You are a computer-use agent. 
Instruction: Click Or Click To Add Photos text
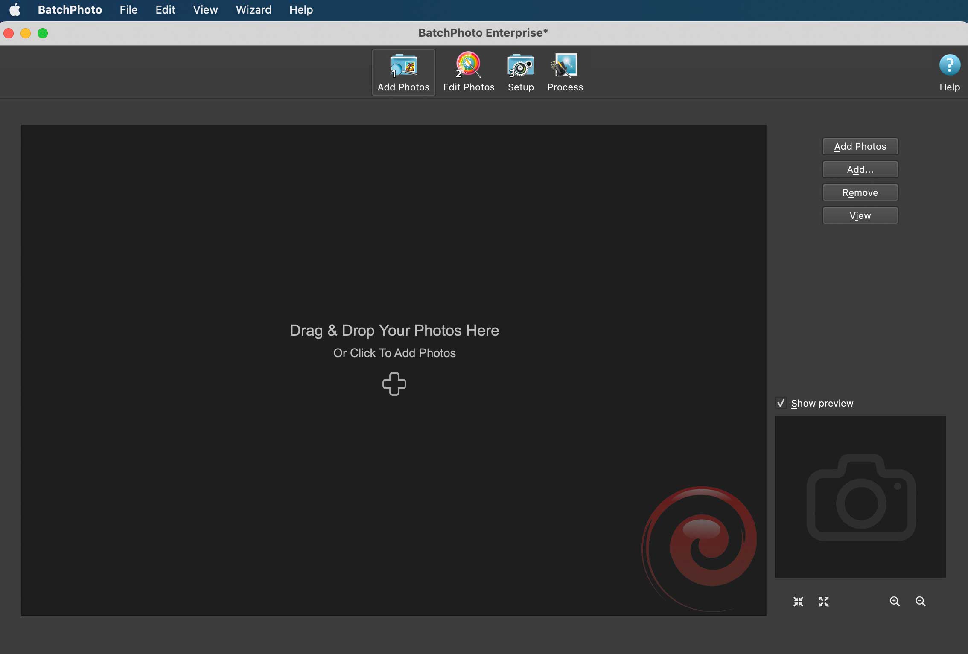coord(394,353)
